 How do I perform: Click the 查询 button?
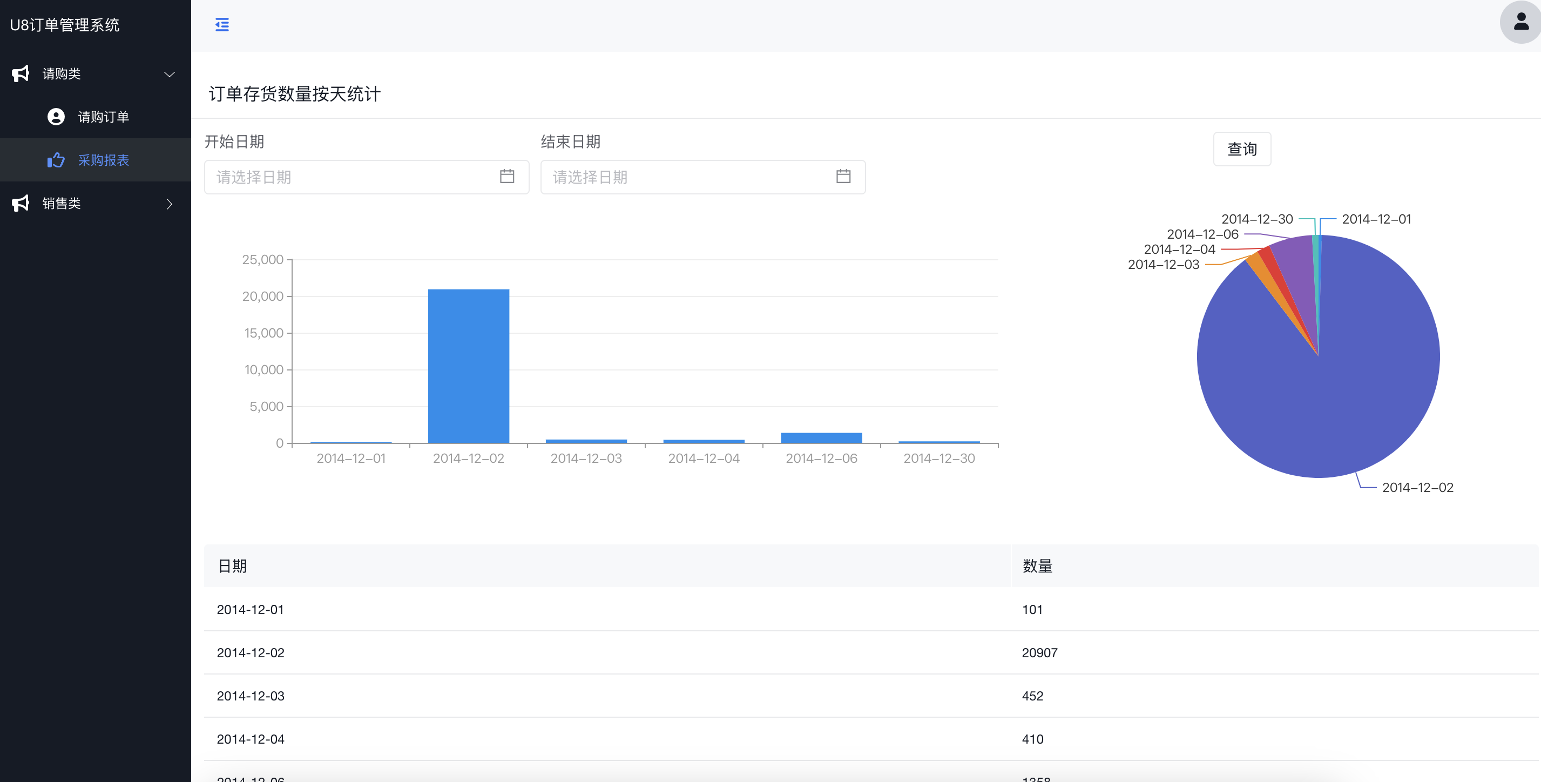1242,149
